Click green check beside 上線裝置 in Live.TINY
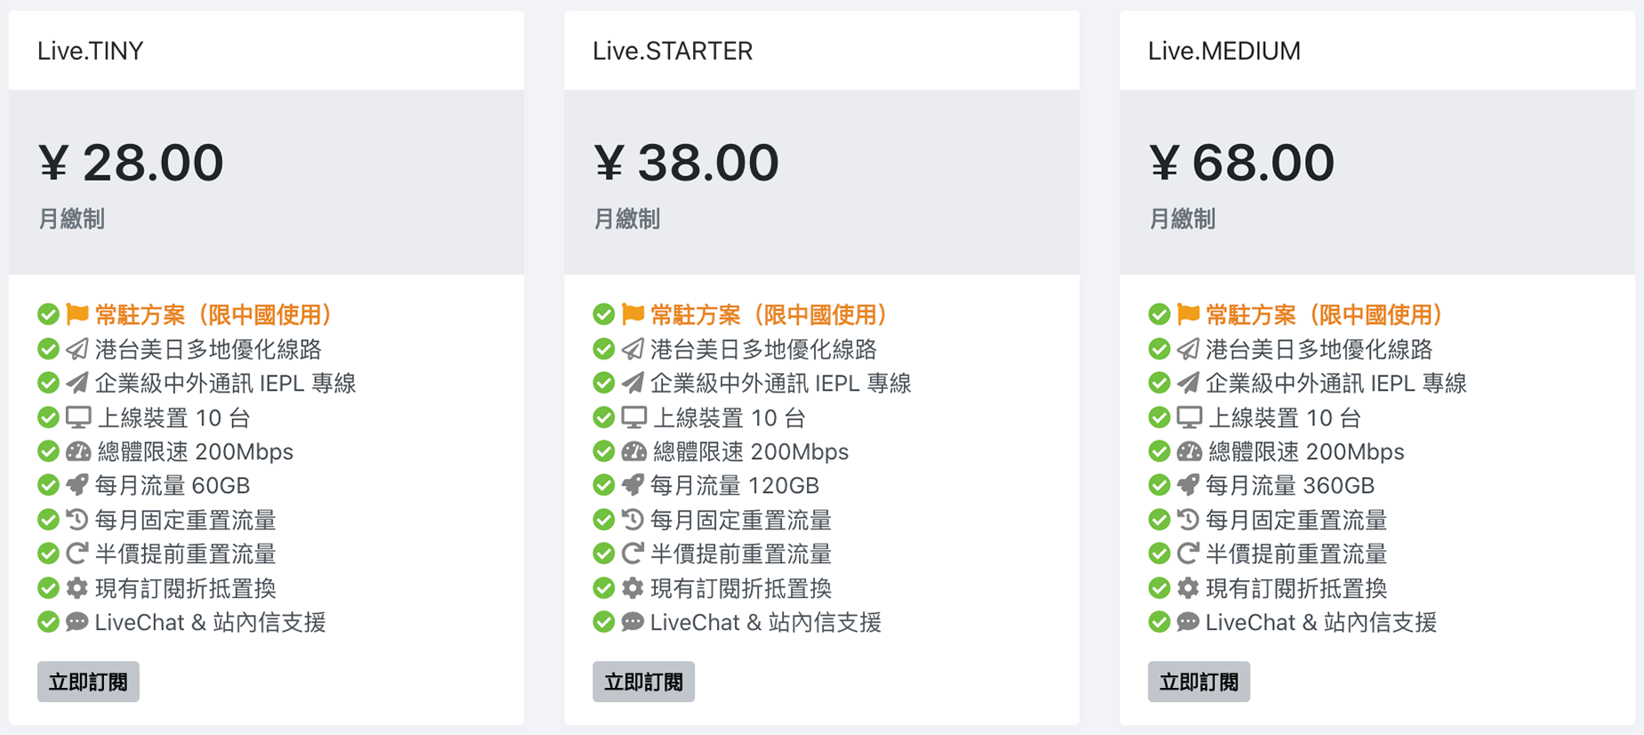Image resolution: width=1644 pixels, height=735 pixels. click(x=48, y=417)
